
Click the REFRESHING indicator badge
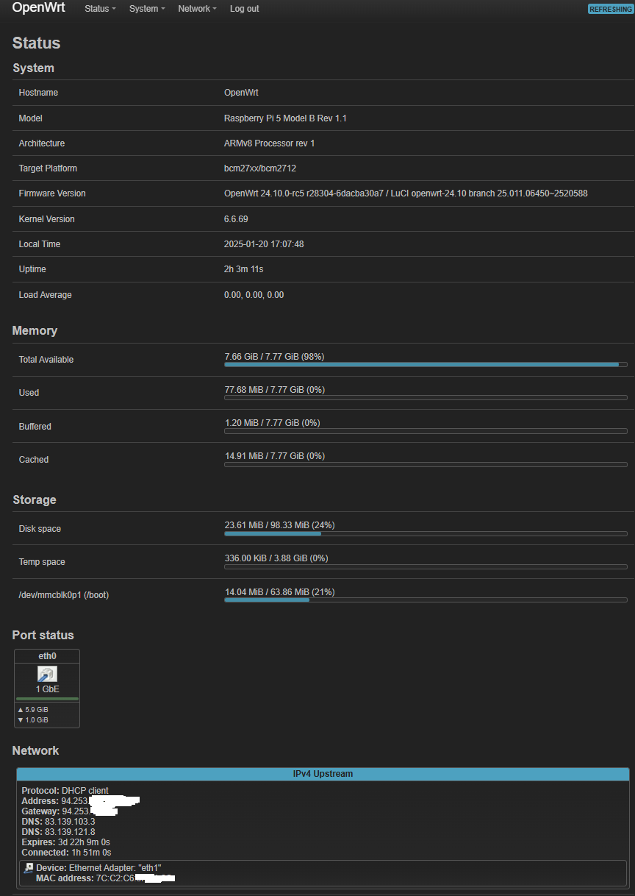pos(610,9)
